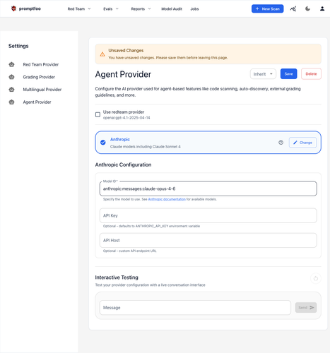Viewport: 330px width, 353px height.
Task: Click the Send message button
Action: 306,308
